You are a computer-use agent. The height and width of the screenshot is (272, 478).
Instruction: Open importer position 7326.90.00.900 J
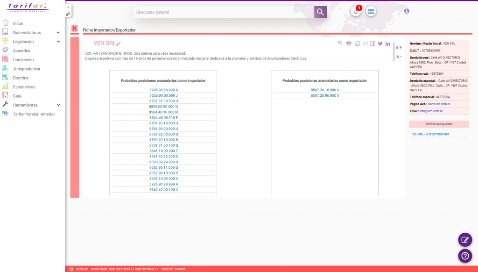pos(164,95)
